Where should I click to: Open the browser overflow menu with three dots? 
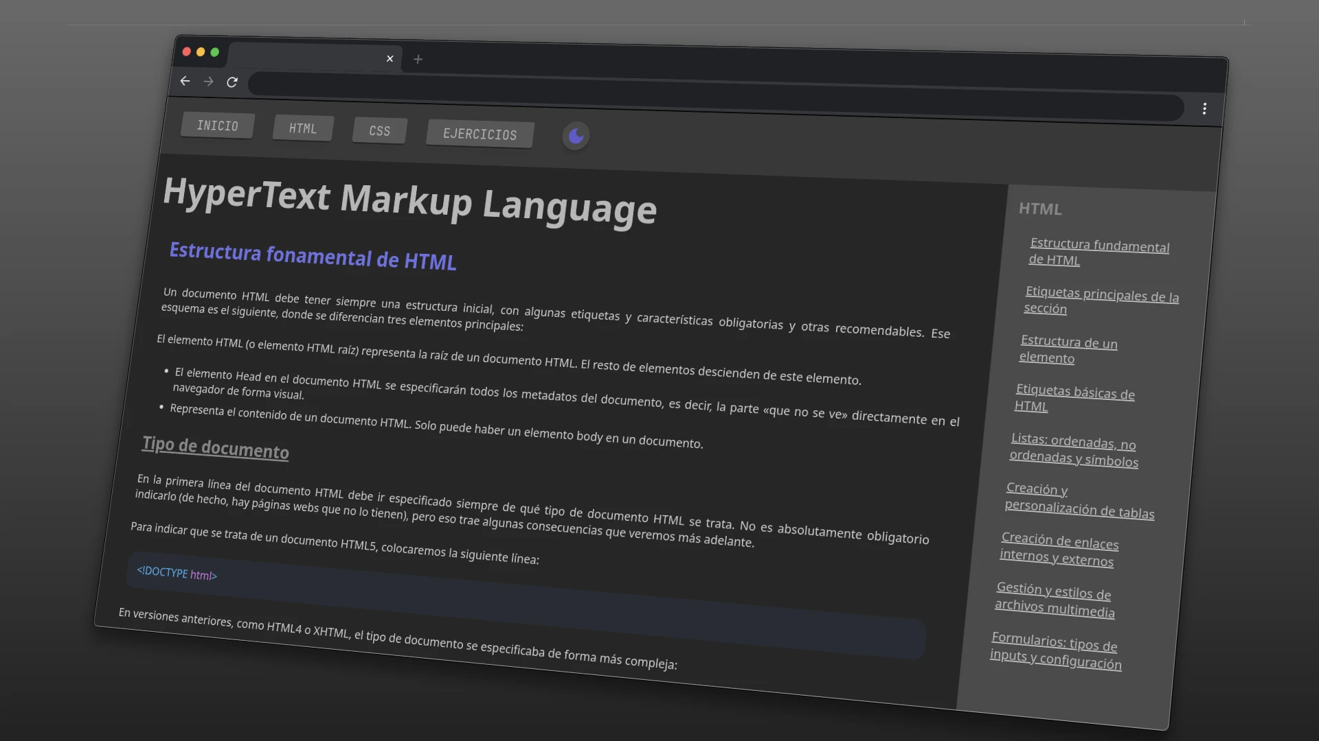point(1204,108)
